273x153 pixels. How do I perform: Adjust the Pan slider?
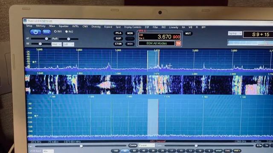click(x=81, y=146)
